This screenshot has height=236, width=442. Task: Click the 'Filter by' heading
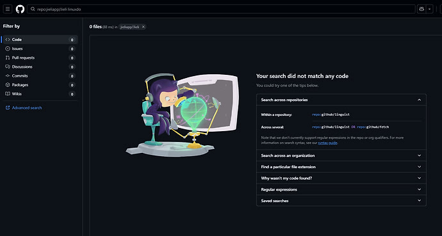[12, 26]
